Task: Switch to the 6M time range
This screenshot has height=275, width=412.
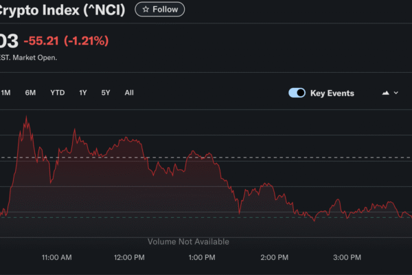Action: [x=30, y=93]
